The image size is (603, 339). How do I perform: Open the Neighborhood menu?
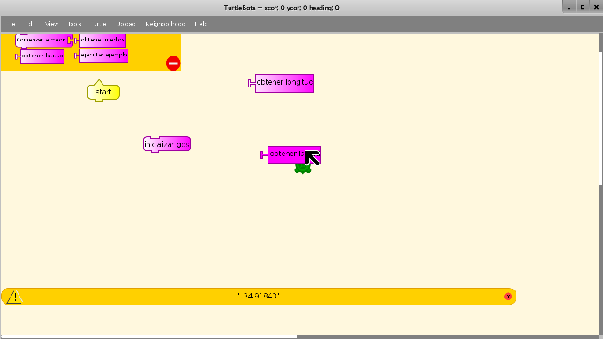coord(164,24)
